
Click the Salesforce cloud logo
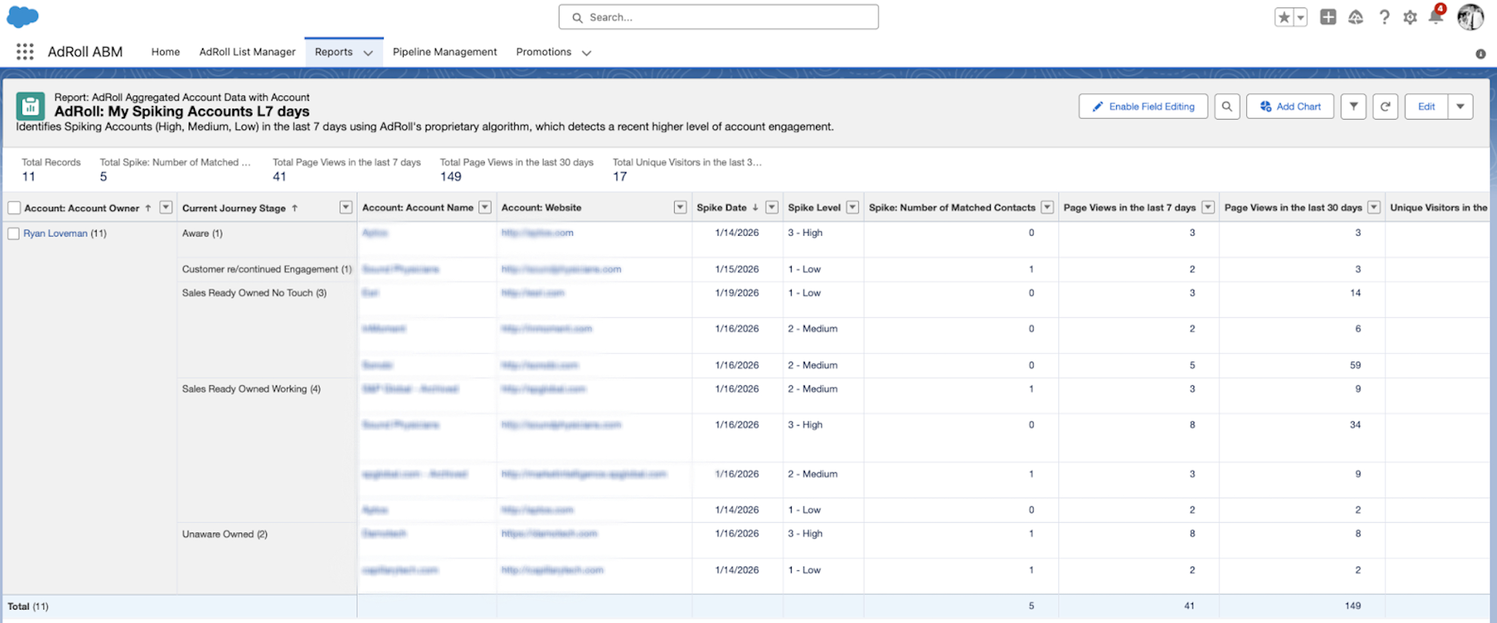point(23,16)
